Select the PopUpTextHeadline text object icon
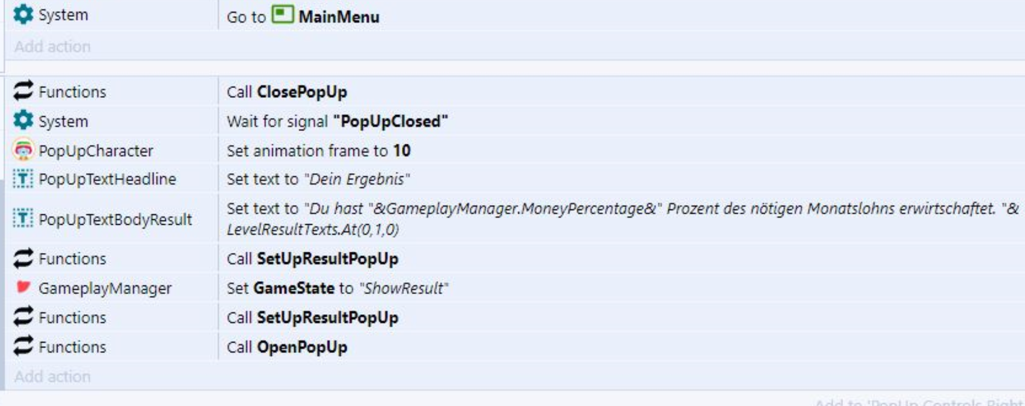This screenshot has width=1025, height=406. pyautogui.click(x=23, y=179)
